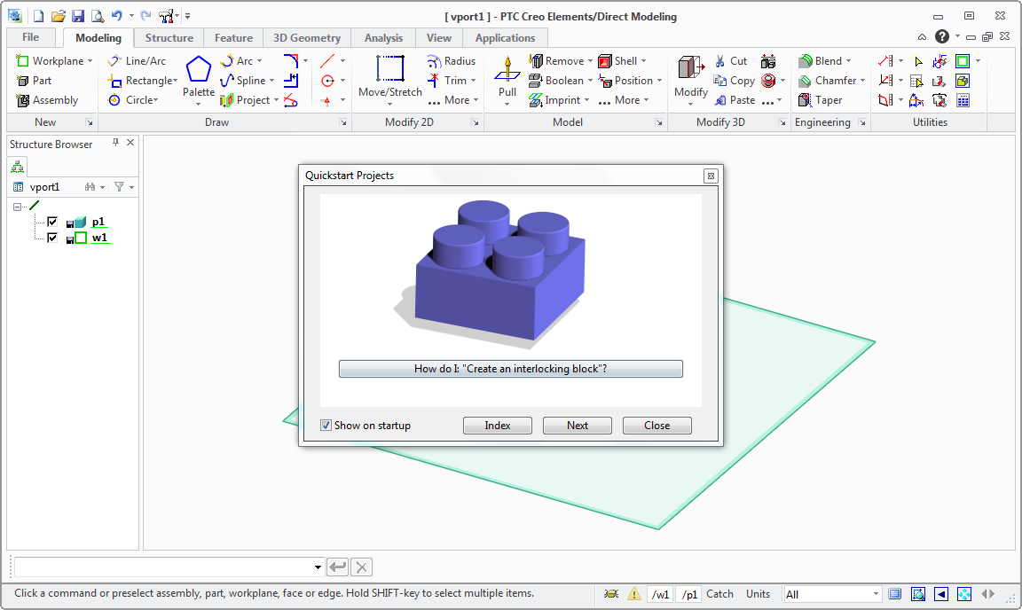Switch to the Applications tab
1022x610 pixels.
click(x=505, y=38)
